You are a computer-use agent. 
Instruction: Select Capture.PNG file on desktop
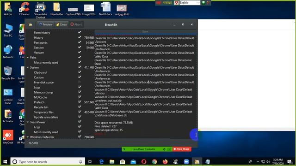click(73, 11)
